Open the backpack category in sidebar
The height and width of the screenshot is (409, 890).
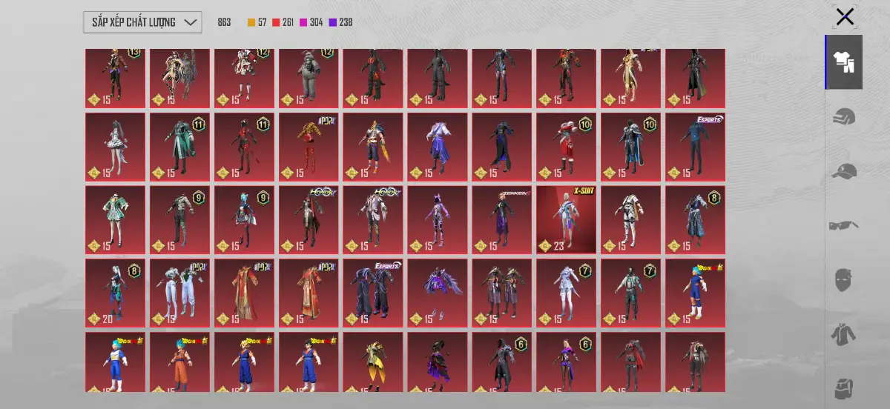coord(844,388)
